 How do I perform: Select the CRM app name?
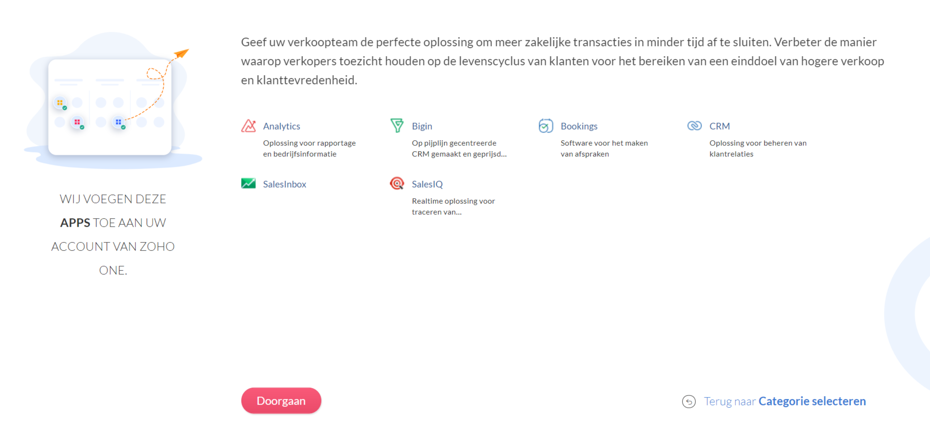[x=720, y=126]
